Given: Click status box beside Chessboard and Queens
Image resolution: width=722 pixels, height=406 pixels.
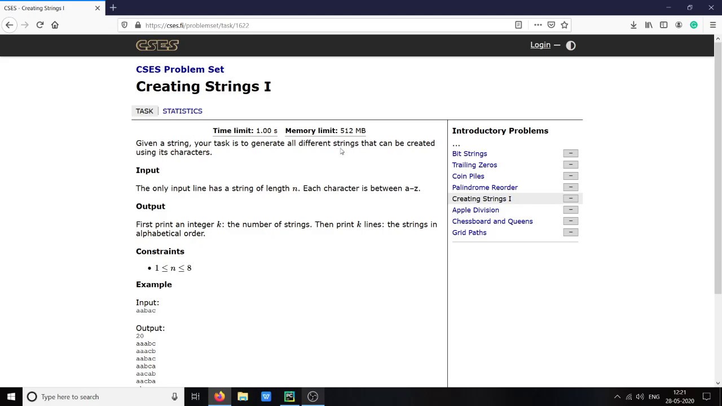Looking at the screenshot, I should pyautogui.click(x=570, y=221).
